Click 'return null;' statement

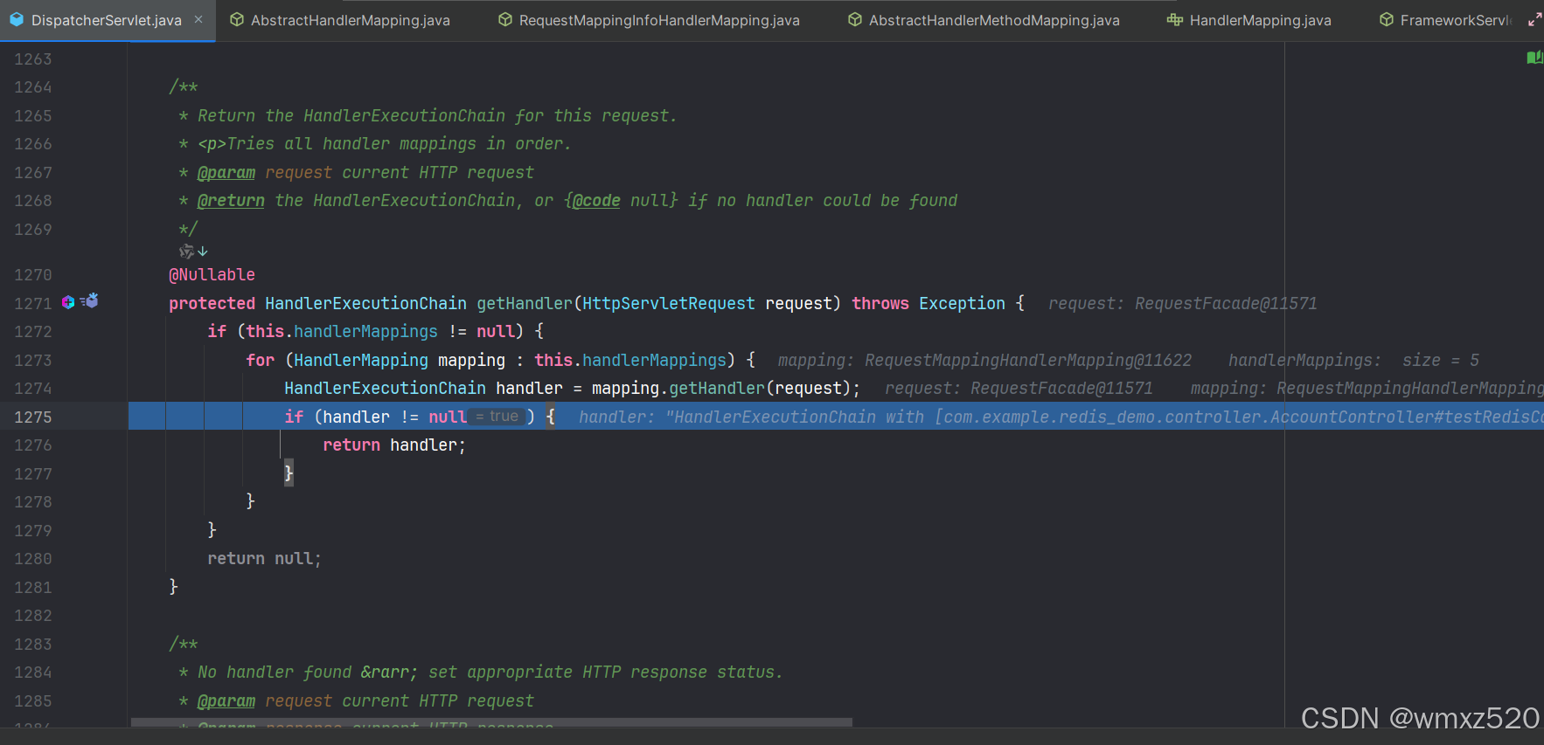pos(264,559)
